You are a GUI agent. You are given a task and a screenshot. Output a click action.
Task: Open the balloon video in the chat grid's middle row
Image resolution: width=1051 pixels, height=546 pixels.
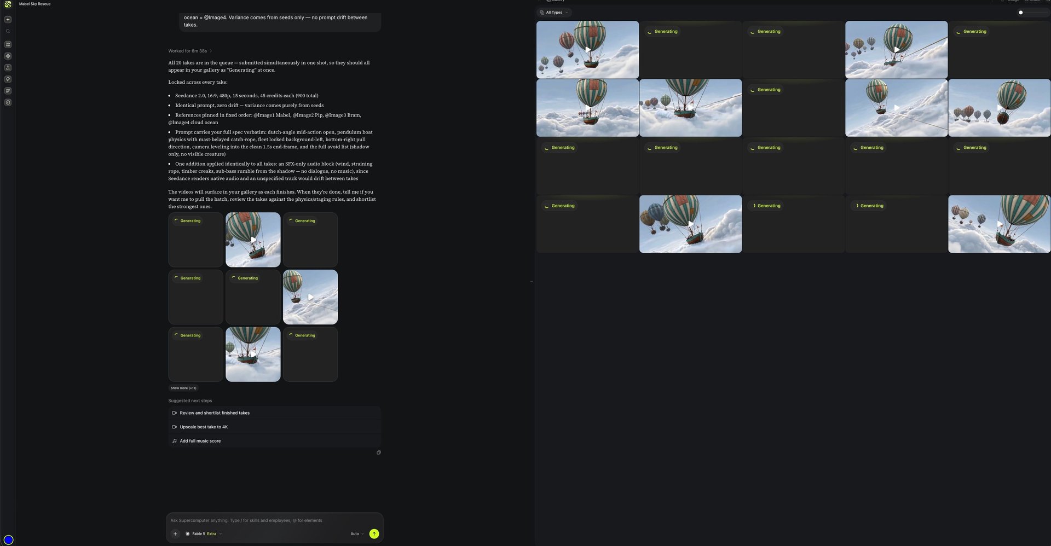coord(310,297)
